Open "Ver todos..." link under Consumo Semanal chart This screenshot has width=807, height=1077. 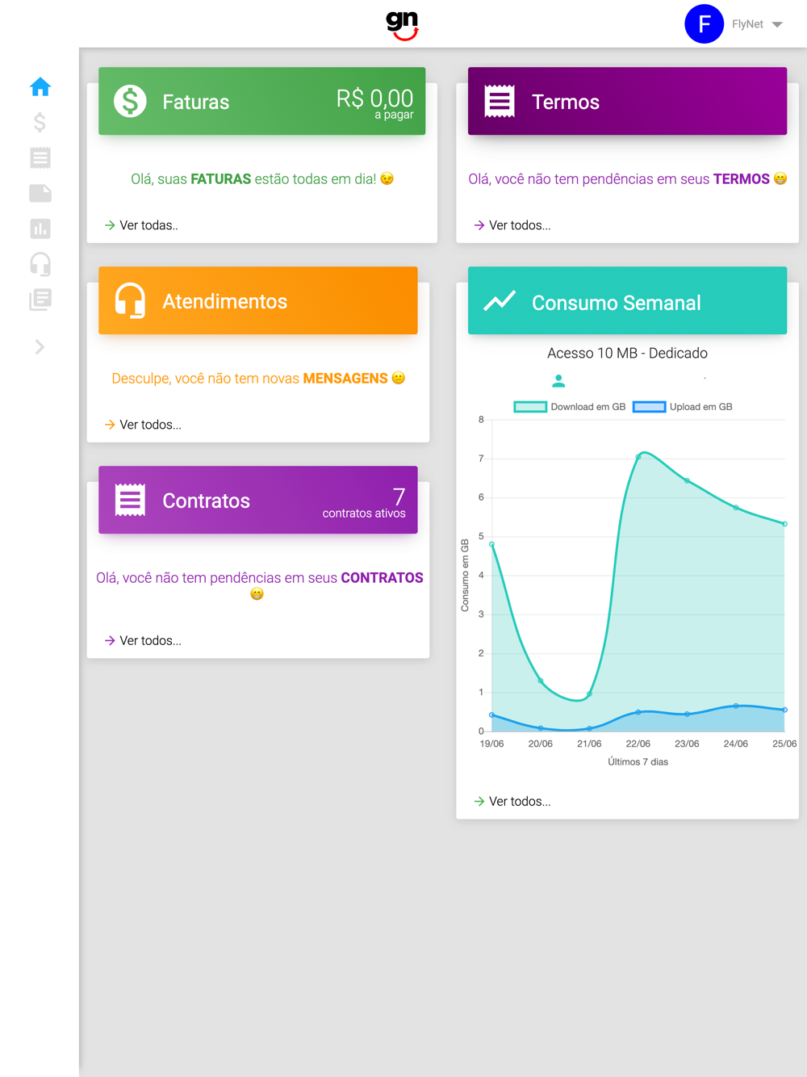click(520, 801)
